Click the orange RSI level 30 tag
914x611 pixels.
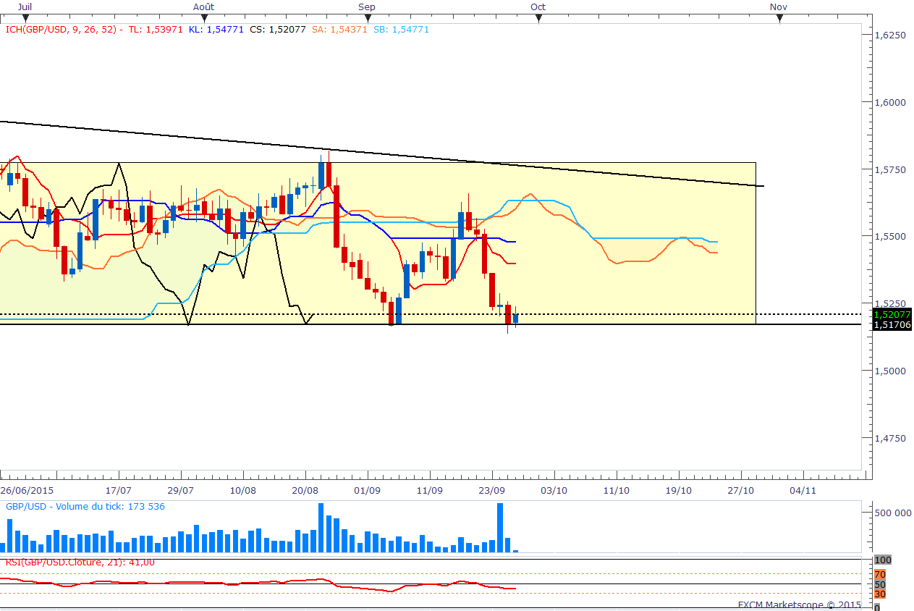pos(880,594)
